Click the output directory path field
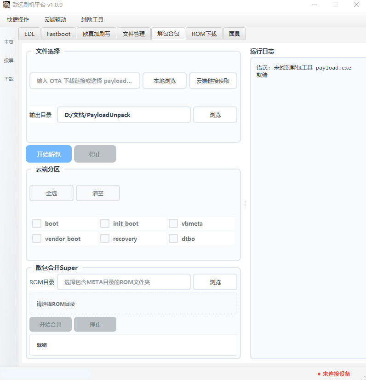Viewport: 366px width, 380px height. pyautogui.click(x=124, y=115)
